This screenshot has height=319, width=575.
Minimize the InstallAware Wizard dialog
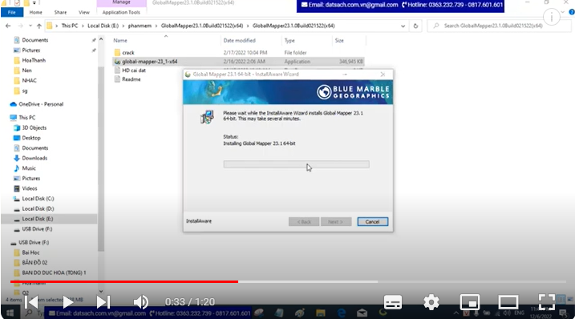pyautogui.click(x=345, y=74)
